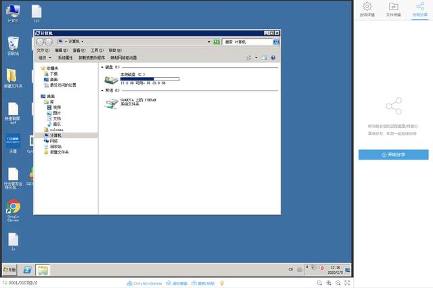Screen dimensions: 433x288
Task: Open Google Chrome desktop icon
Action: [x=14, y=211]
